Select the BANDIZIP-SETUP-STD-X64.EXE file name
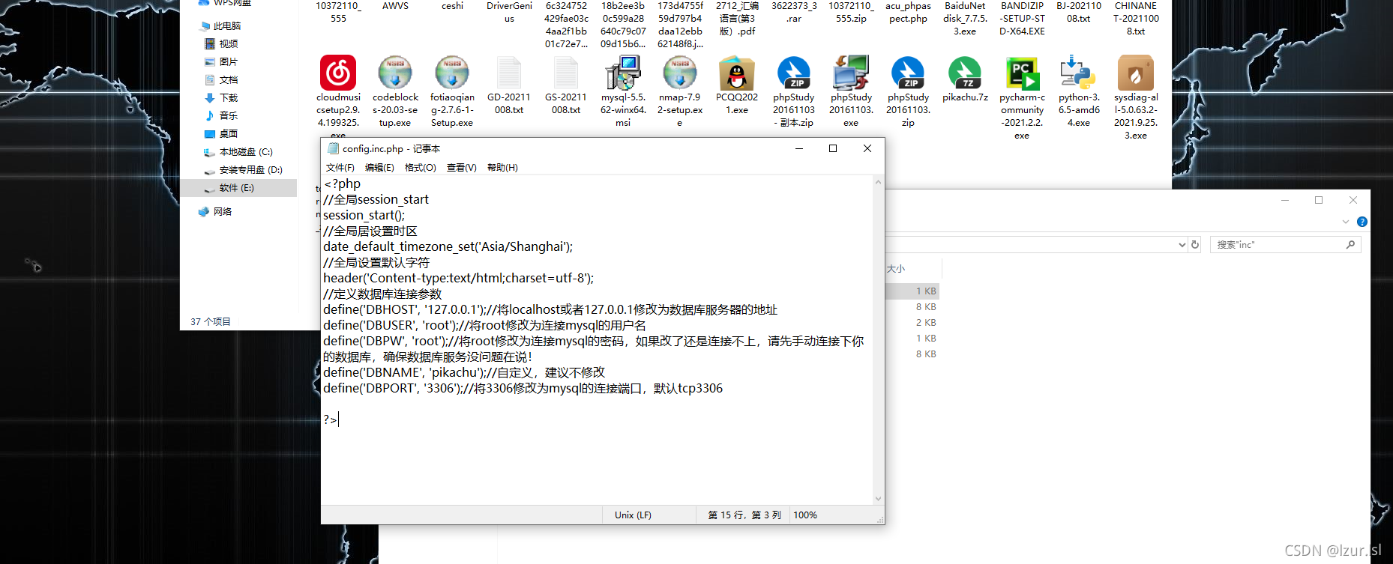 pyautogui.click(x=1022, y=18)
